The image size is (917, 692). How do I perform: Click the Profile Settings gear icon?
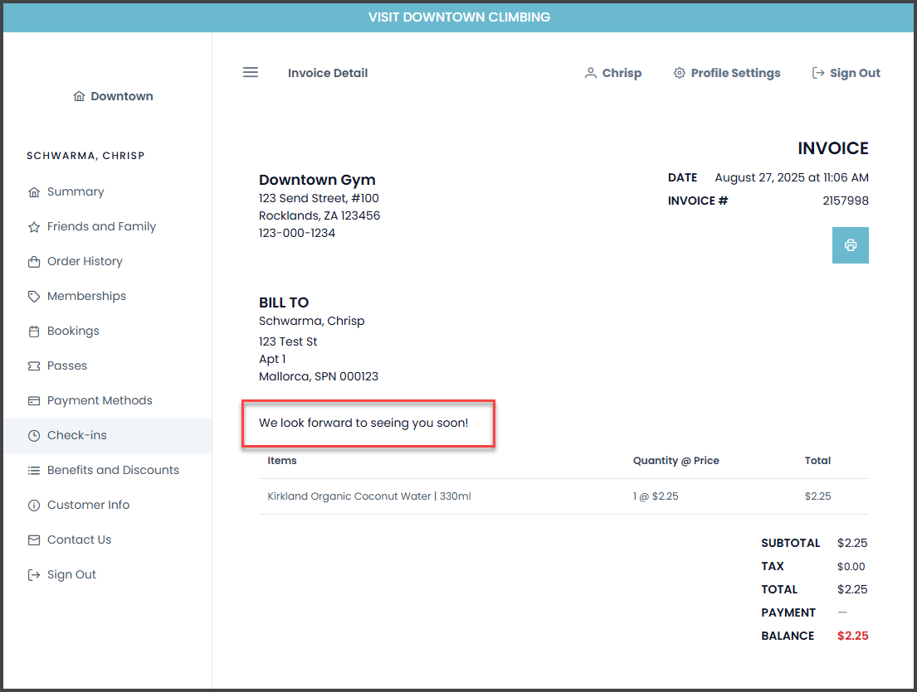click(x=679, y=73)
